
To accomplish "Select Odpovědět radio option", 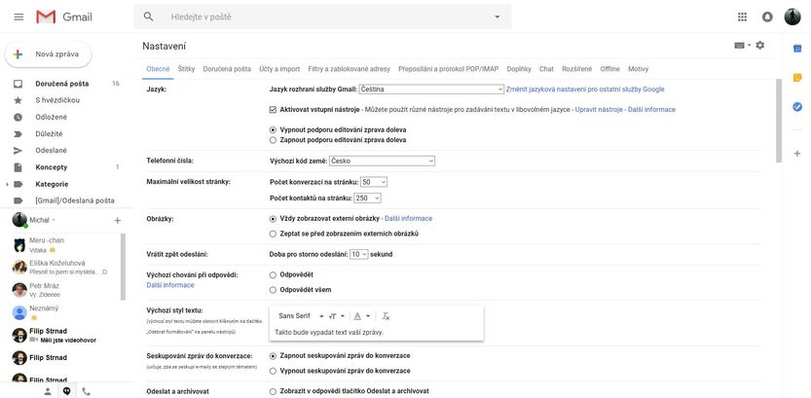I will (x=273, y=275).
